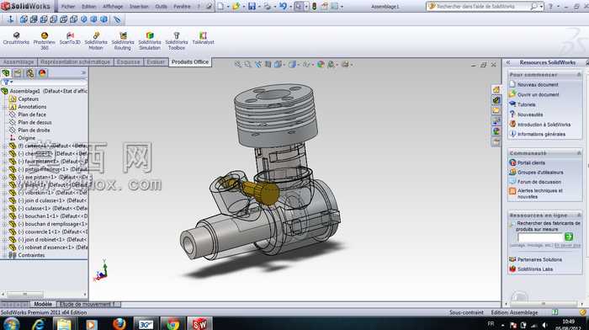Image resolution: width=589 pixels, height=330 pixels.
Task: Switch to the Esquisse tab
Action: 128,62
